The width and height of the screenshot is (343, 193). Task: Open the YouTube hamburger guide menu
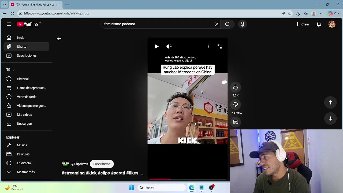click(9, 24)
